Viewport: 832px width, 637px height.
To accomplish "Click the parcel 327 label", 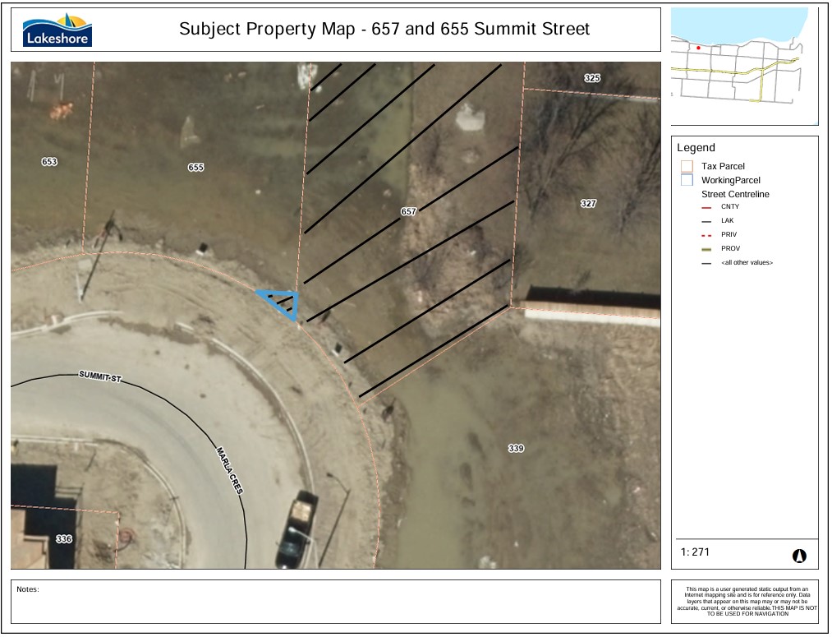I will click(588, 203).
